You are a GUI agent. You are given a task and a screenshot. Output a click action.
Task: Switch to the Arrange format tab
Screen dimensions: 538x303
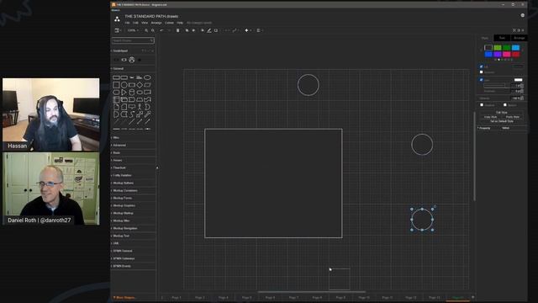pos(520,38)
